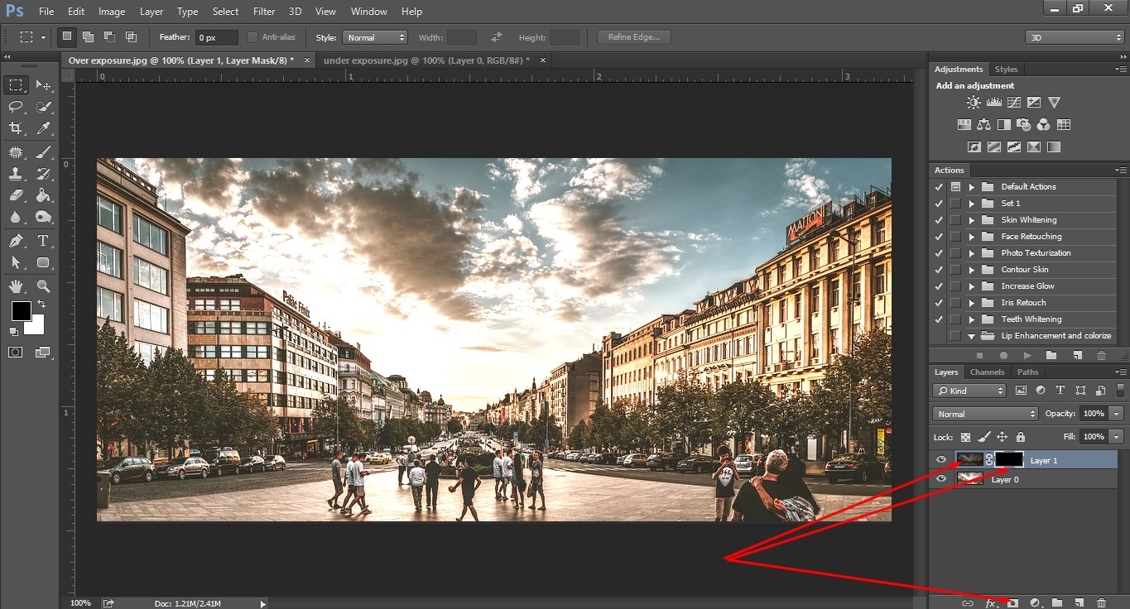
Task: Expand the Face Retouching action set
Action: click(972, 237)
